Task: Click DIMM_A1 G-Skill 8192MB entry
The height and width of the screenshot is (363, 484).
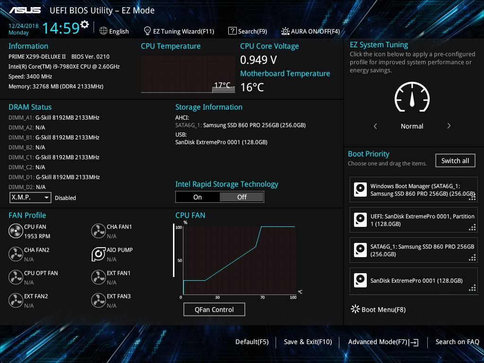Action: point(54,118)
